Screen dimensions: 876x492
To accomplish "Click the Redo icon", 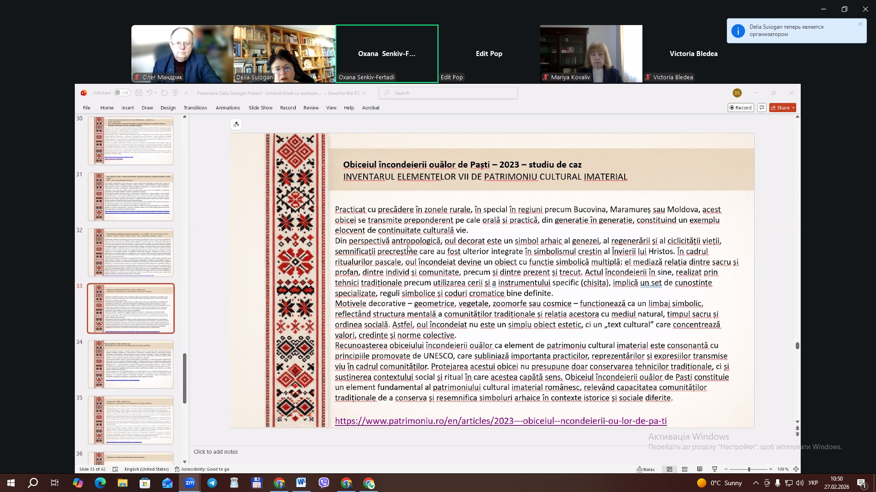I will (164, 92).
